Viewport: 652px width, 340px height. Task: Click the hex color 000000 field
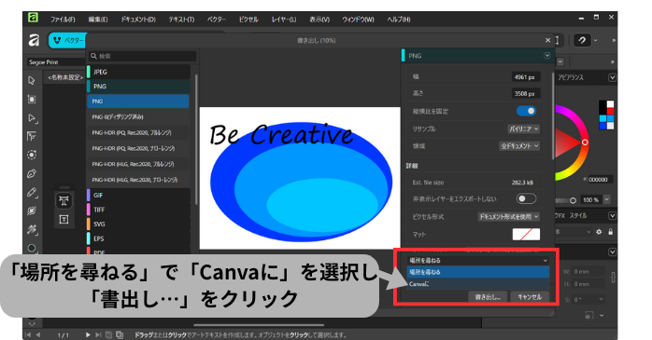(x=598, y=180)
